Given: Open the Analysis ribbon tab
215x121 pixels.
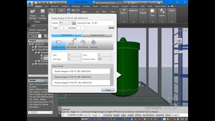Looking at the screenshot, I should click(65, 6).
